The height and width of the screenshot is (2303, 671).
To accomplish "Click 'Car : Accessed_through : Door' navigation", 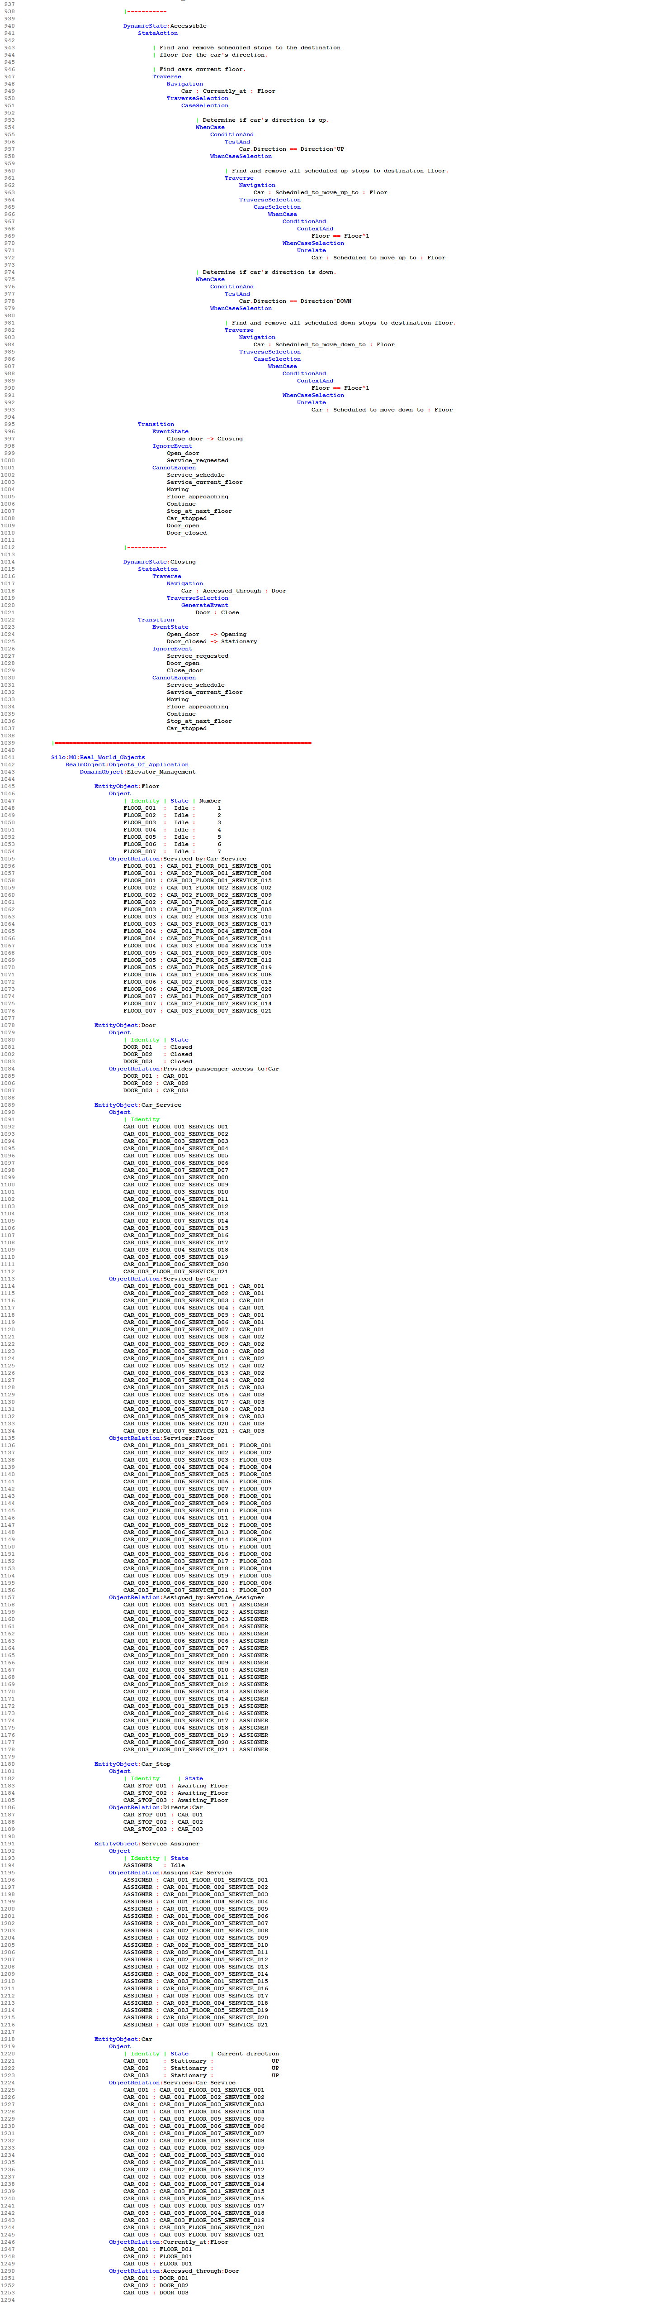I will coord(233,590).
